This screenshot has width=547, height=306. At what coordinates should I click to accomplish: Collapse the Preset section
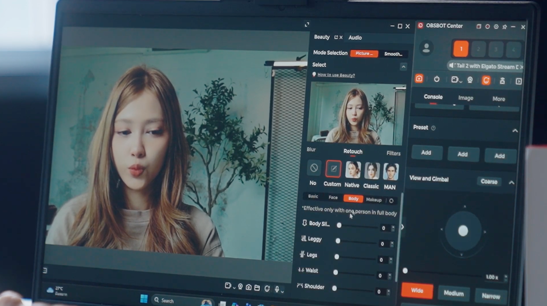516,130
